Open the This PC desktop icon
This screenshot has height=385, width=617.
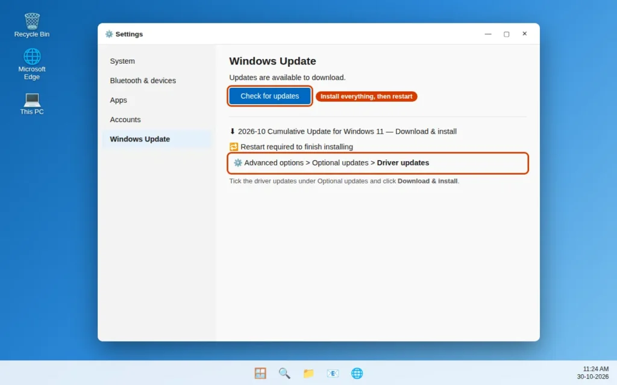(32, 103)
